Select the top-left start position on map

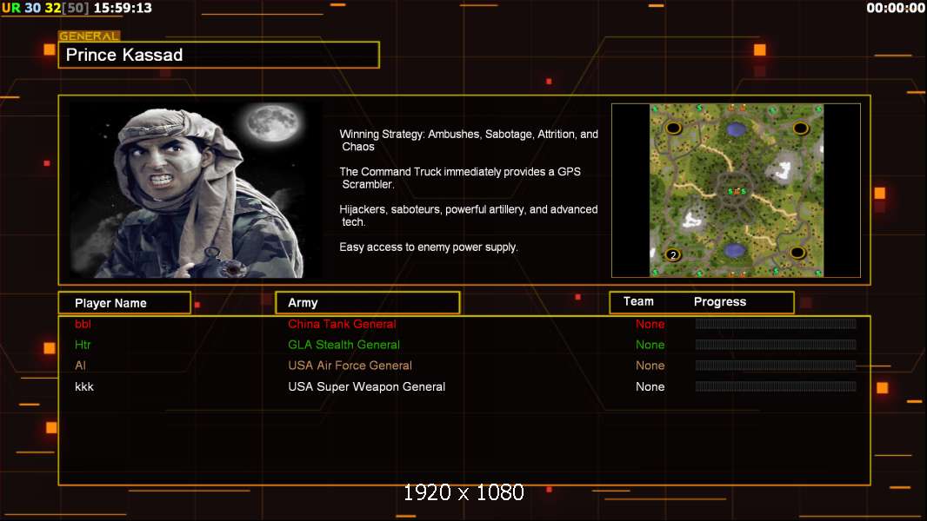coord(674,128)
